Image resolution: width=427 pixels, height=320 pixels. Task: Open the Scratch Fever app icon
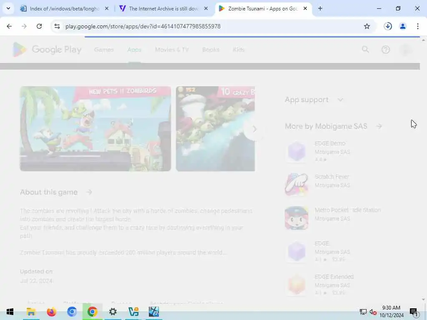click(296, 185)
